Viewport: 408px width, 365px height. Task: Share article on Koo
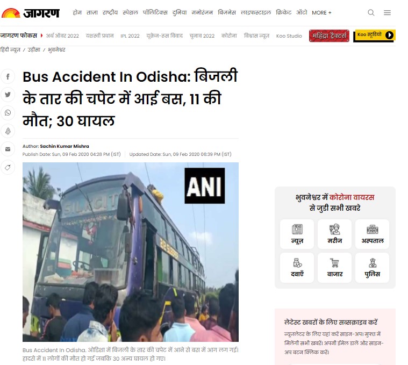8,131
